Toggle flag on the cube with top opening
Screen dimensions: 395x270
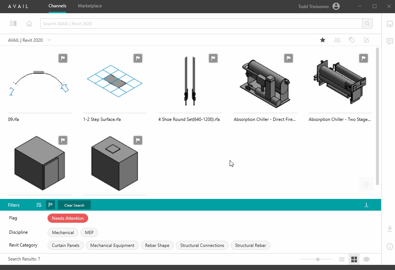pos(138,140)
